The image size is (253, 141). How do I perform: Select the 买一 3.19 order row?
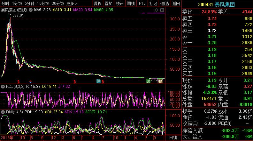point(217,49)
